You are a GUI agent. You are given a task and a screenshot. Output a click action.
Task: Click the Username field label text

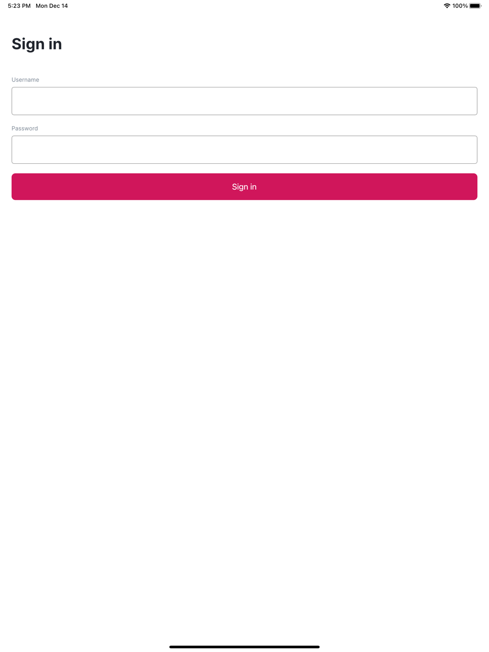pyautogui.click(x=25, y=80)
